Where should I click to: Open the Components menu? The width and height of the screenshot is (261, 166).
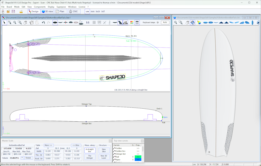click(x=40, y=7)
